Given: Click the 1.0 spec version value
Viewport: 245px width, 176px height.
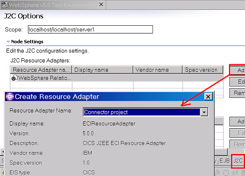Looking at the screenshot, I should point(86,163).
